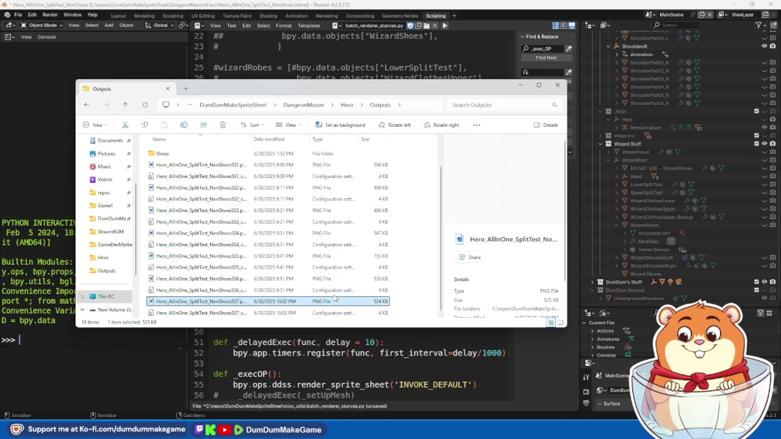
Task: Open the View dropdown in Explorer toolbar
Action: pyautogui.click(x=288, y=125)
